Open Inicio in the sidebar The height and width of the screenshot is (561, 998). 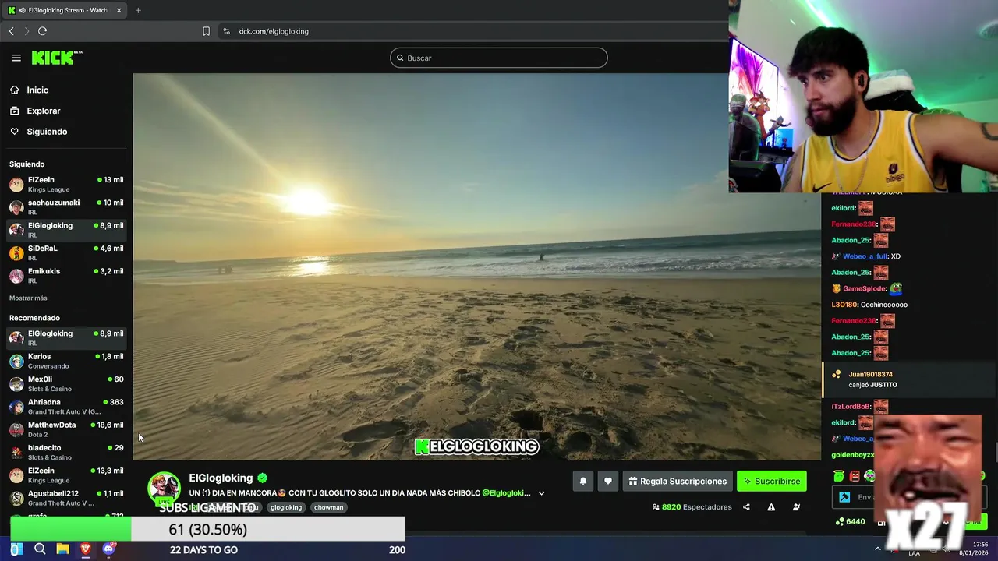[37, 90]
